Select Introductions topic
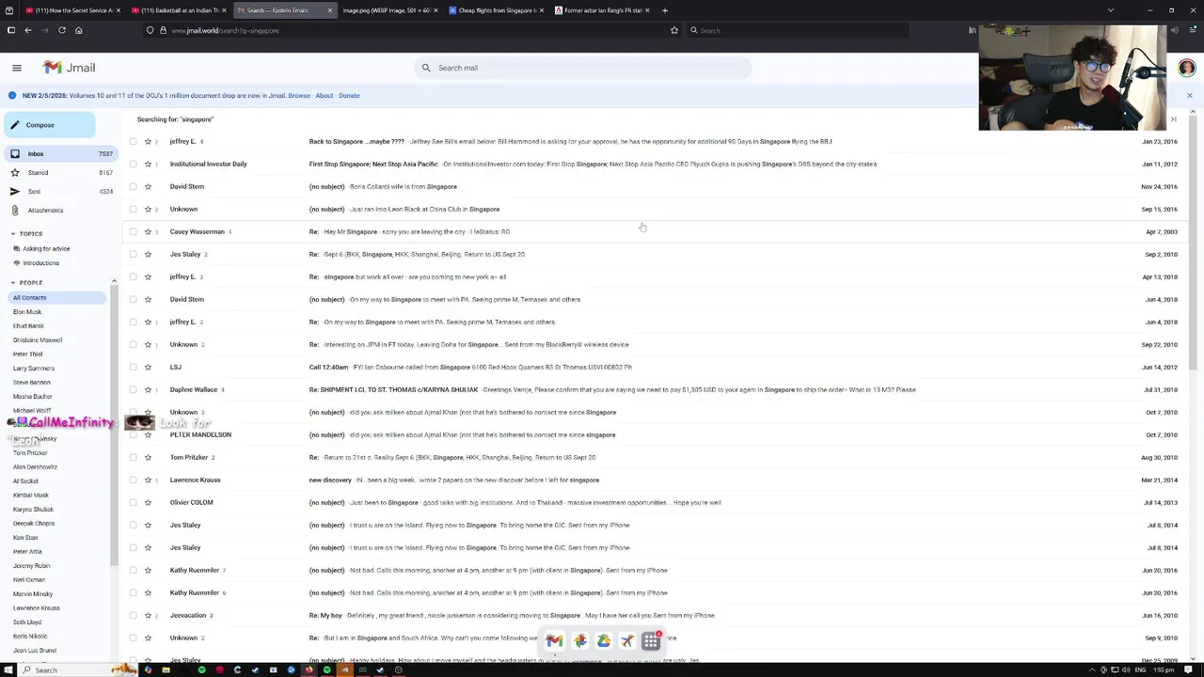The image size is (1204, 677). [x=40, y=262]
